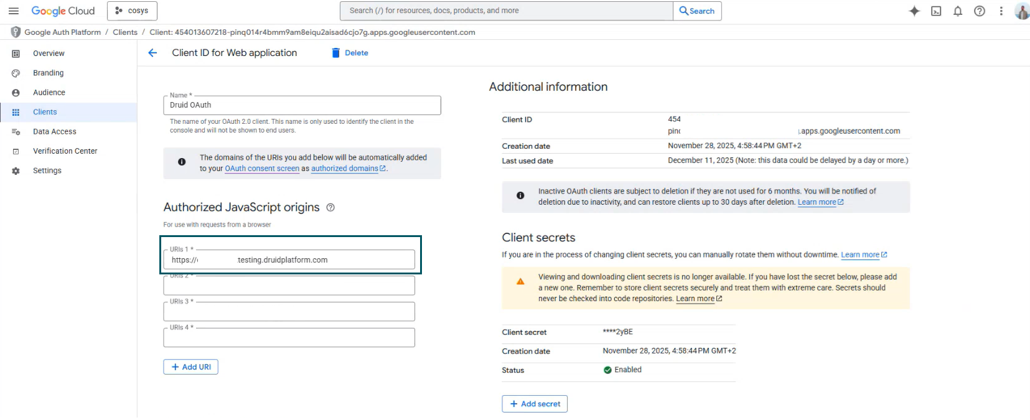Click into the Name field
Screen dimensions: 1030x420
[x=302, y=105]
